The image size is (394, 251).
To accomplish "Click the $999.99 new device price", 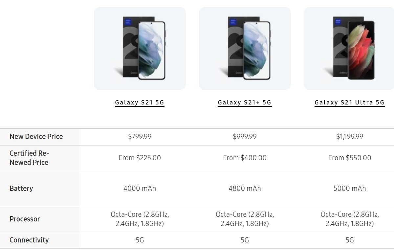I will click(245, 137).
